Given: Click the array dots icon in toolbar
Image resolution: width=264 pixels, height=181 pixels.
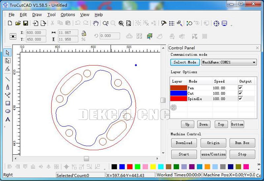Looking at the screenshot, I should [172, 23].
